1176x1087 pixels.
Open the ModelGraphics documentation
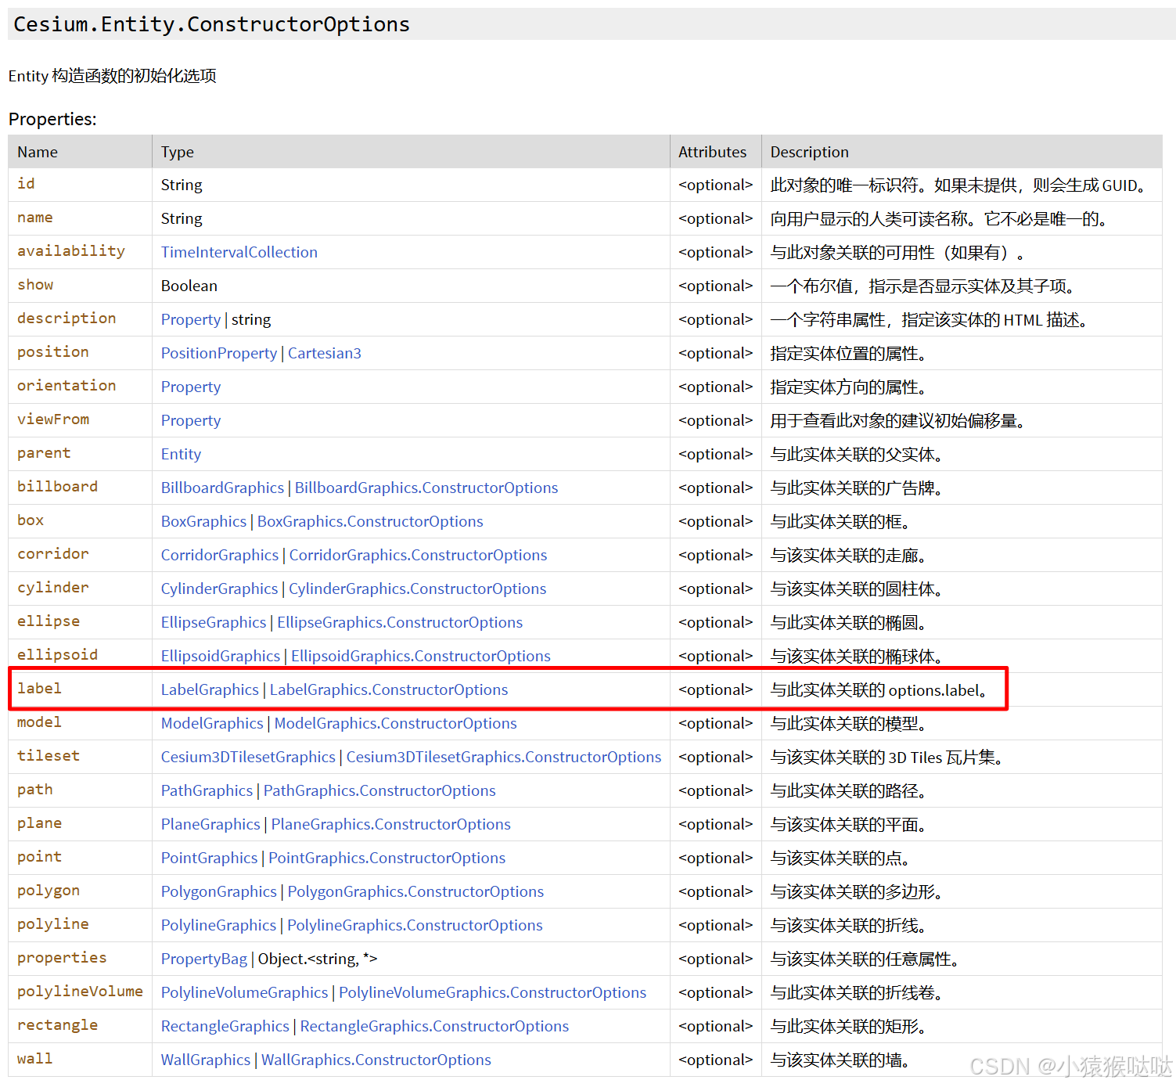(211, 723)
